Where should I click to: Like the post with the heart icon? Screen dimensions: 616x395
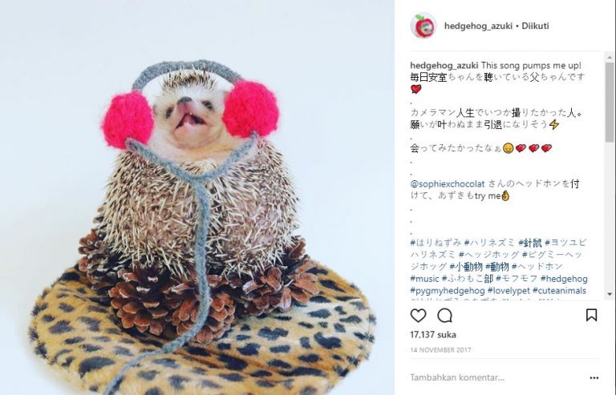(418, 315)
